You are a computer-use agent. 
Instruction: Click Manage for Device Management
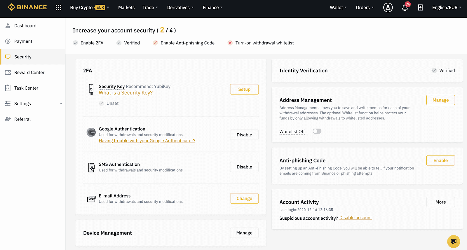click(244, 233)
